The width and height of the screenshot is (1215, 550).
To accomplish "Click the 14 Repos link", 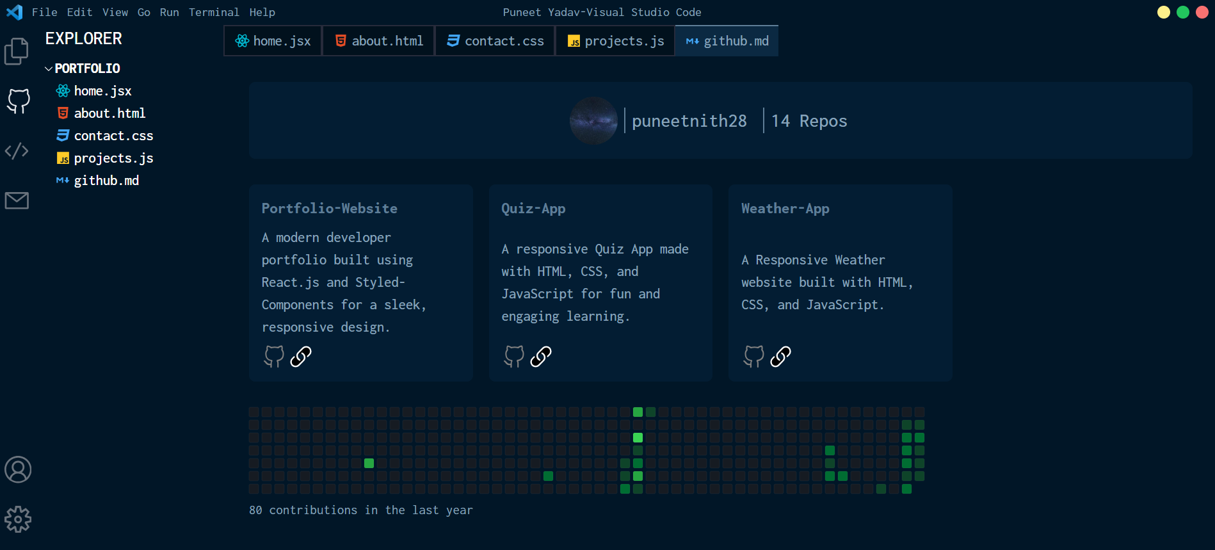I will pos(809,121).
